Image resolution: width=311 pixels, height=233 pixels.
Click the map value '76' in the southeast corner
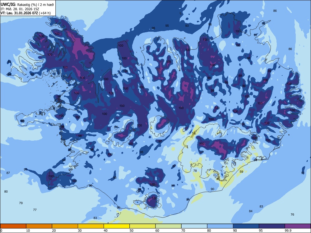coord(292,215)
